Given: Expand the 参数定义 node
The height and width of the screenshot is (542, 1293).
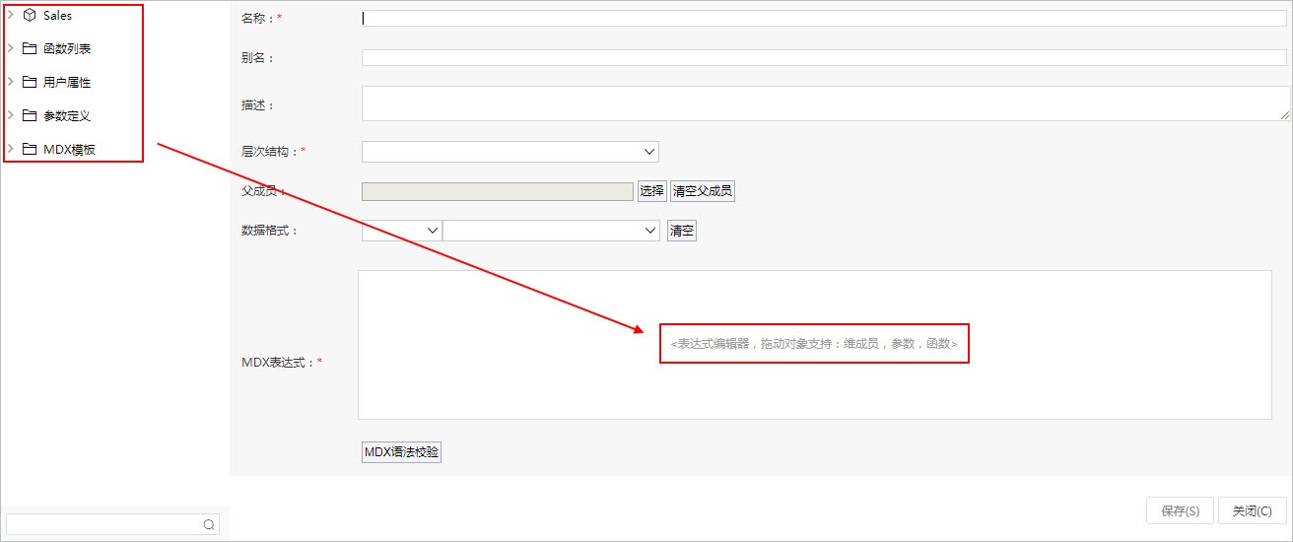Looking at the screenshot, I should [10, 115].
